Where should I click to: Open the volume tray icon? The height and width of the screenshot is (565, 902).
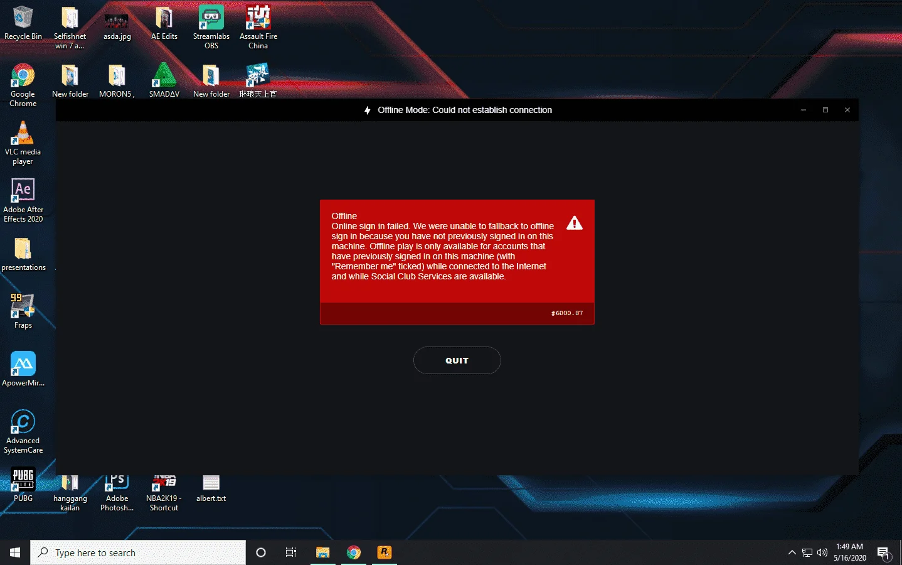tap(822, 552)
